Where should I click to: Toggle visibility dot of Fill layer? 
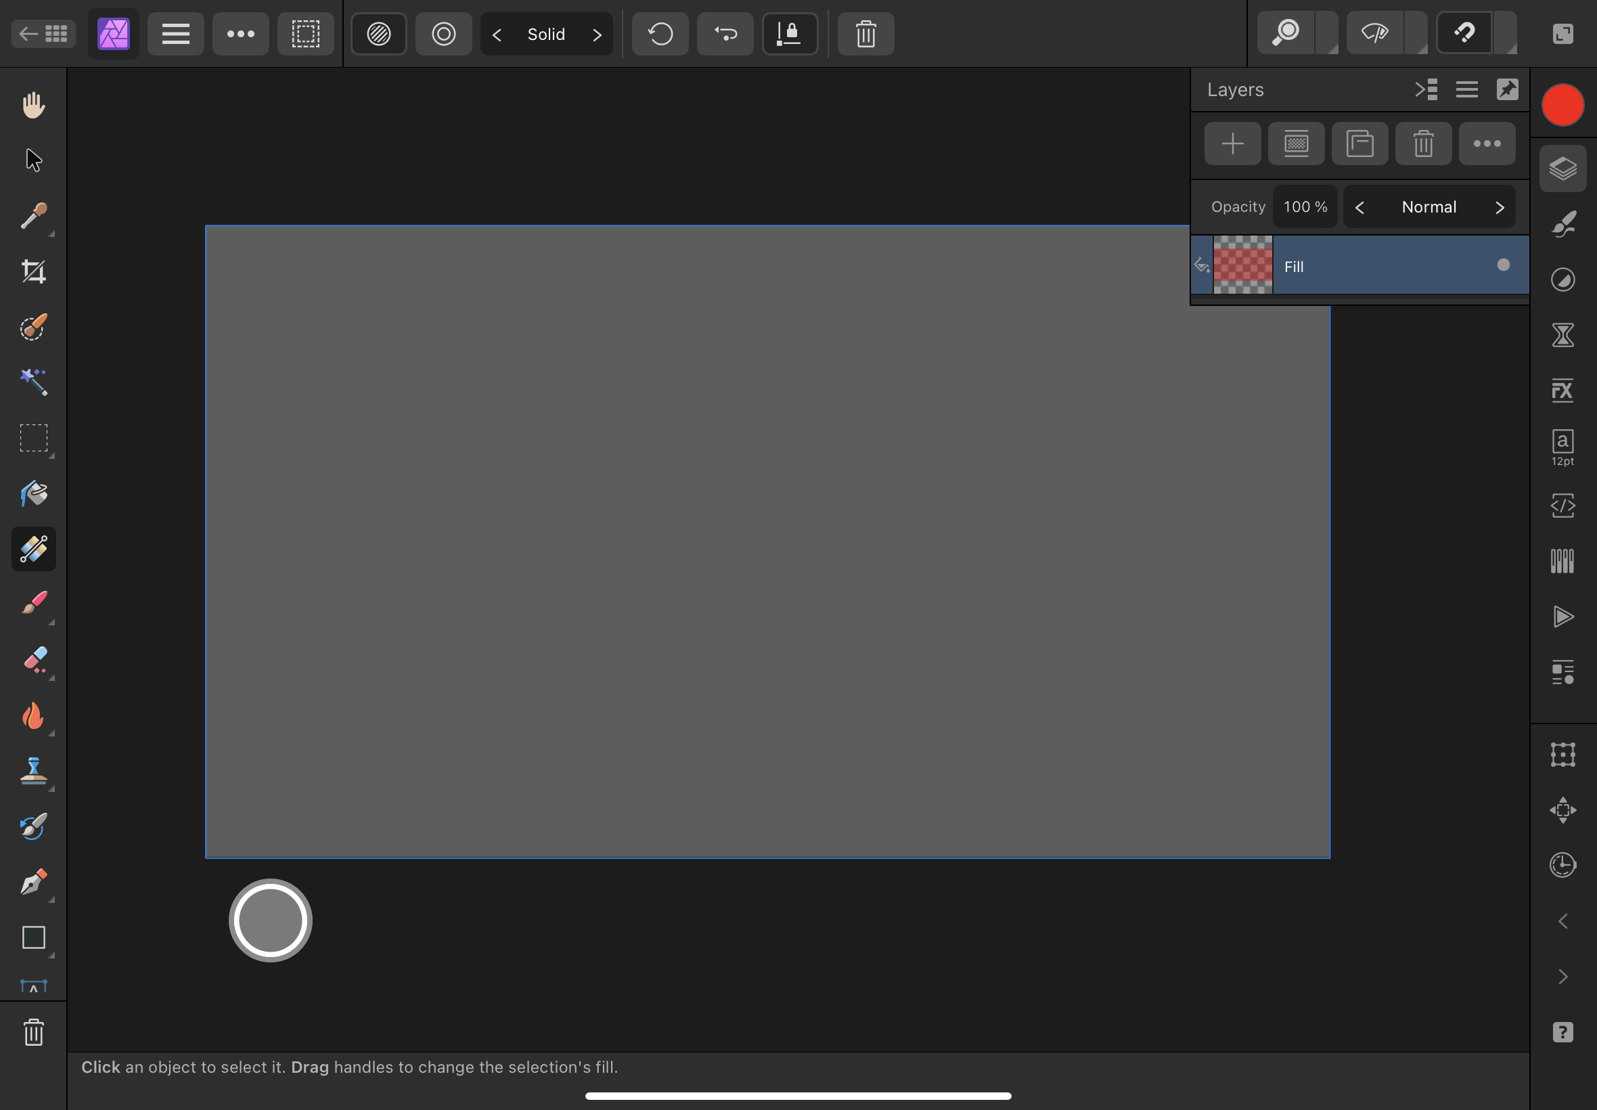click(1502, 265)
